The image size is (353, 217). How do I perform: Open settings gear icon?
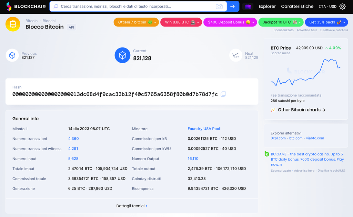[342, 7]
